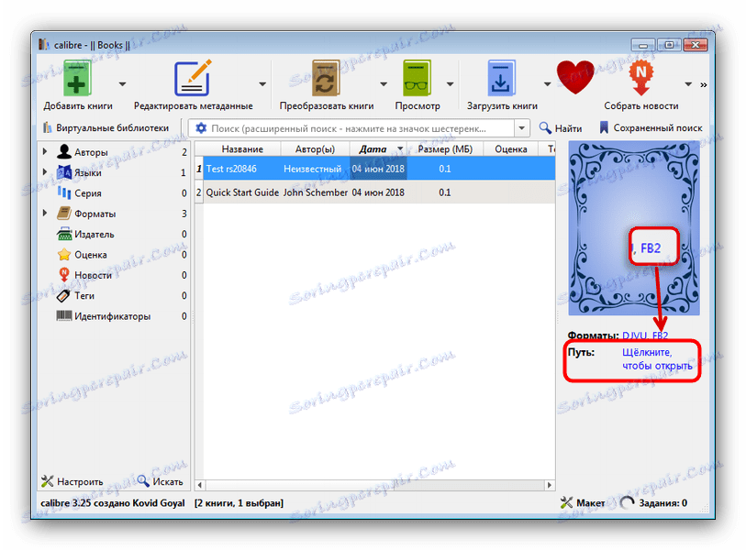
Task: Select the Series category icon
Action: click(x=63, y=193)
